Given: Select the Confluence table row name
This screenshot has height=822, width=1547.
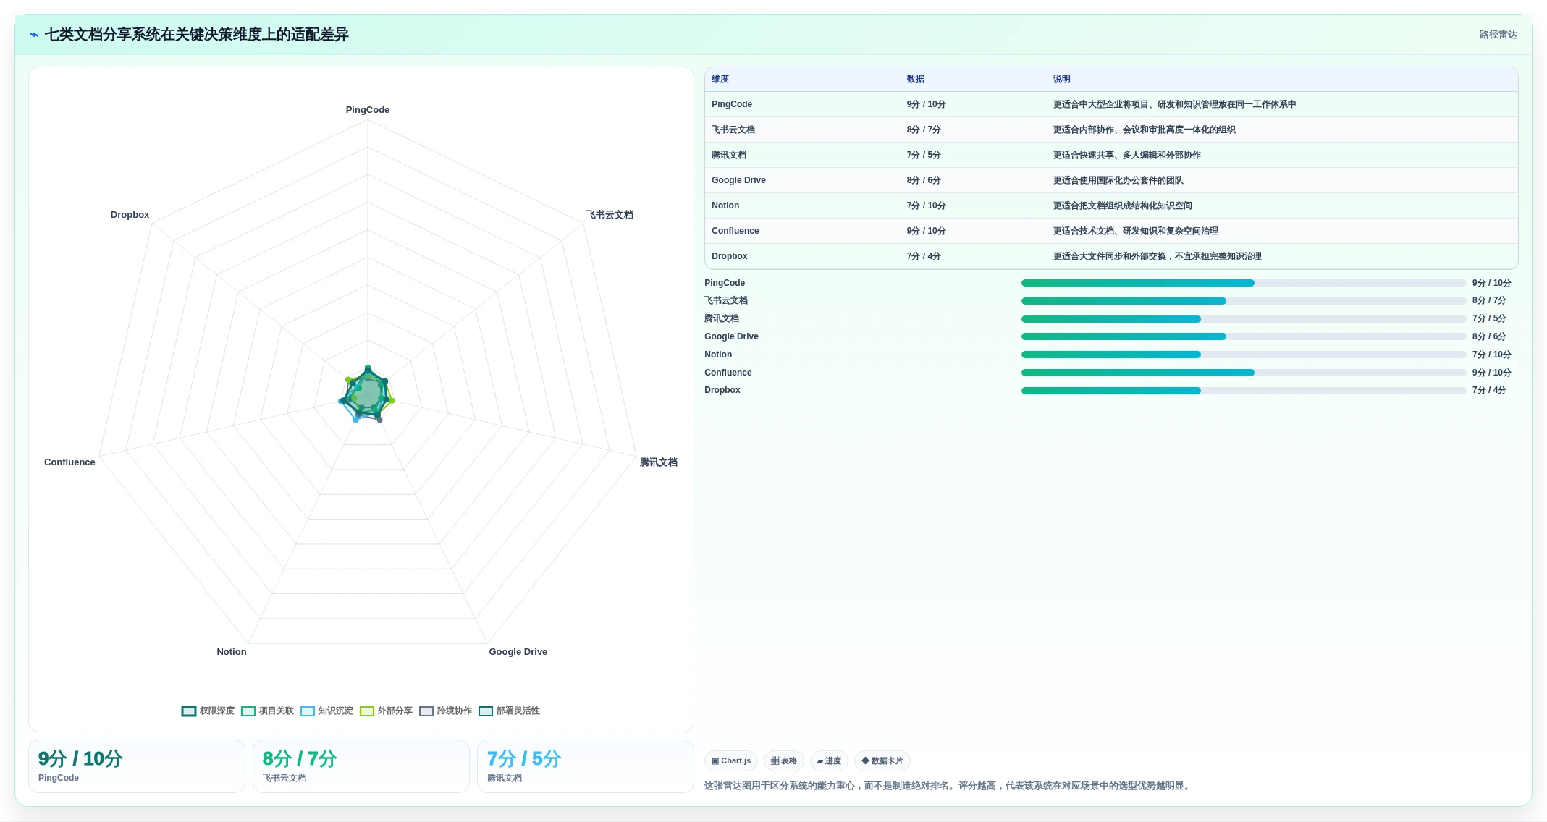Looking at the screenshot, I should coord(735,231).
